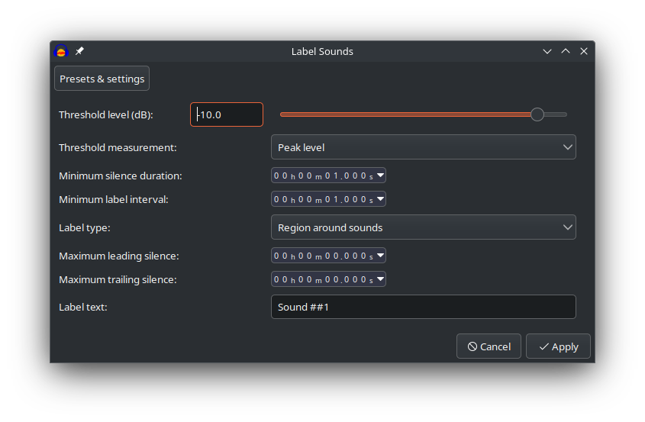This screenshot has width=645, height=422.
Task: Expand the Label type dropdown
Action: coord(423,227)
